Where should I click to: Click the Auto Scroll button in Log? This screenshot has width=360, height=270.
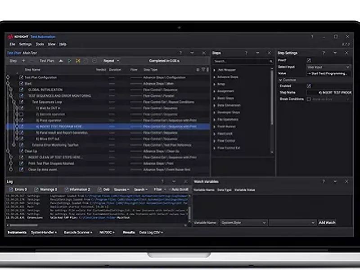(x=179, y=189)
